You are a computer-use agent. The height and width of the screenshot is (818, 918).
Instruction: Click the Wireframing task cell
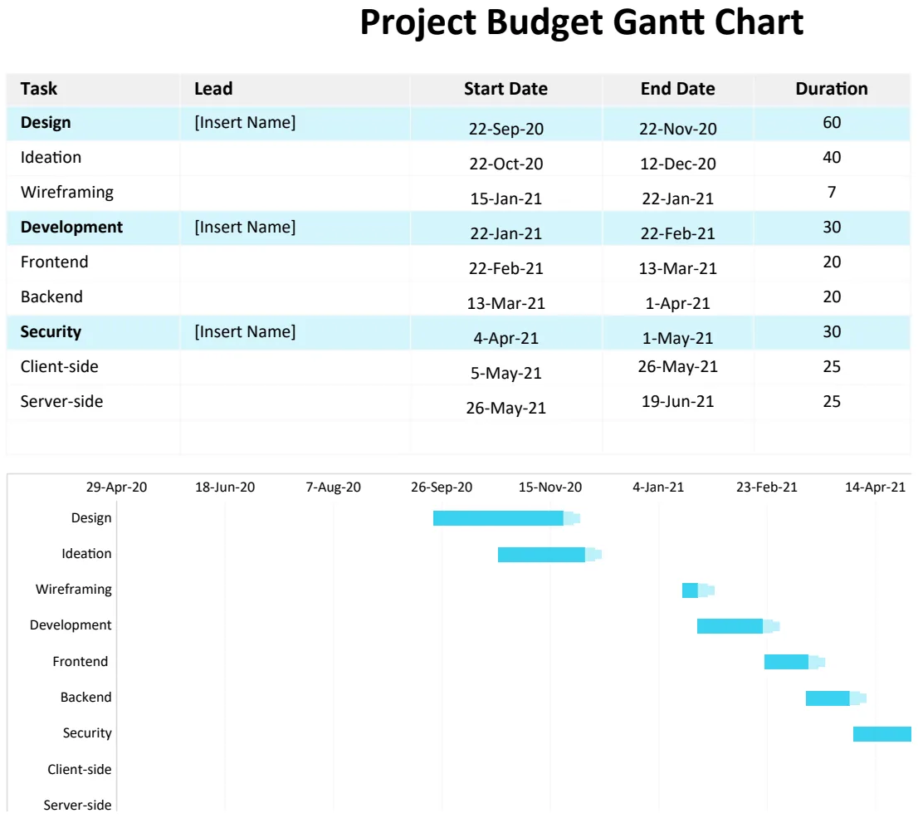[66, 192]
